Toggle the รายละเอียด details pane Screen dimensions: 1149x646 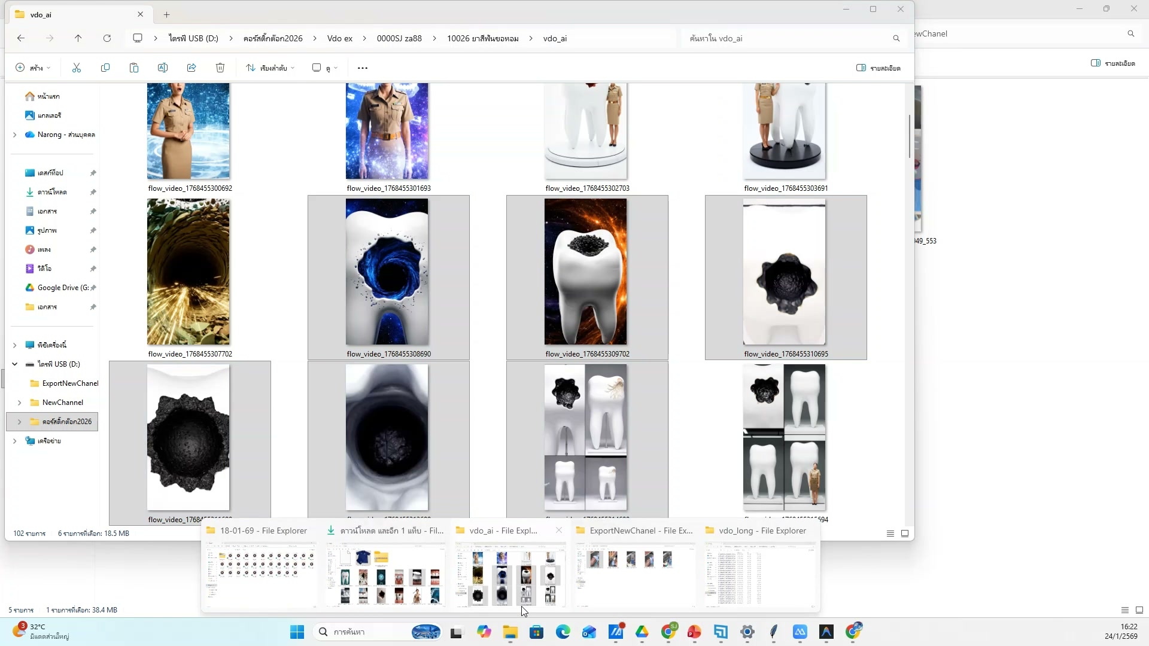(x=877, y=68)
